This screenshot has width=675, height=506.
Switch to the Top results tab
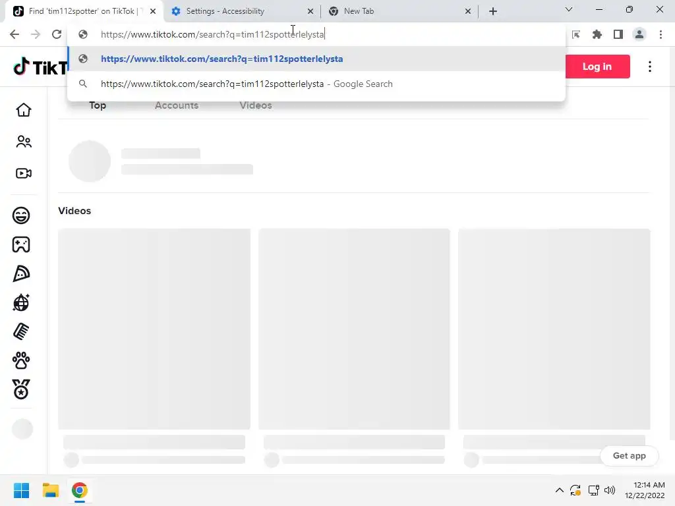pyautogui.click(x=98, y=105)
